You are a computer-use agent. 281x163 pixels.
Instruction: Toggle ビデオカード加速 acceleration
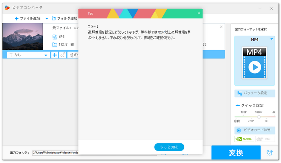[x=255, y=130]
